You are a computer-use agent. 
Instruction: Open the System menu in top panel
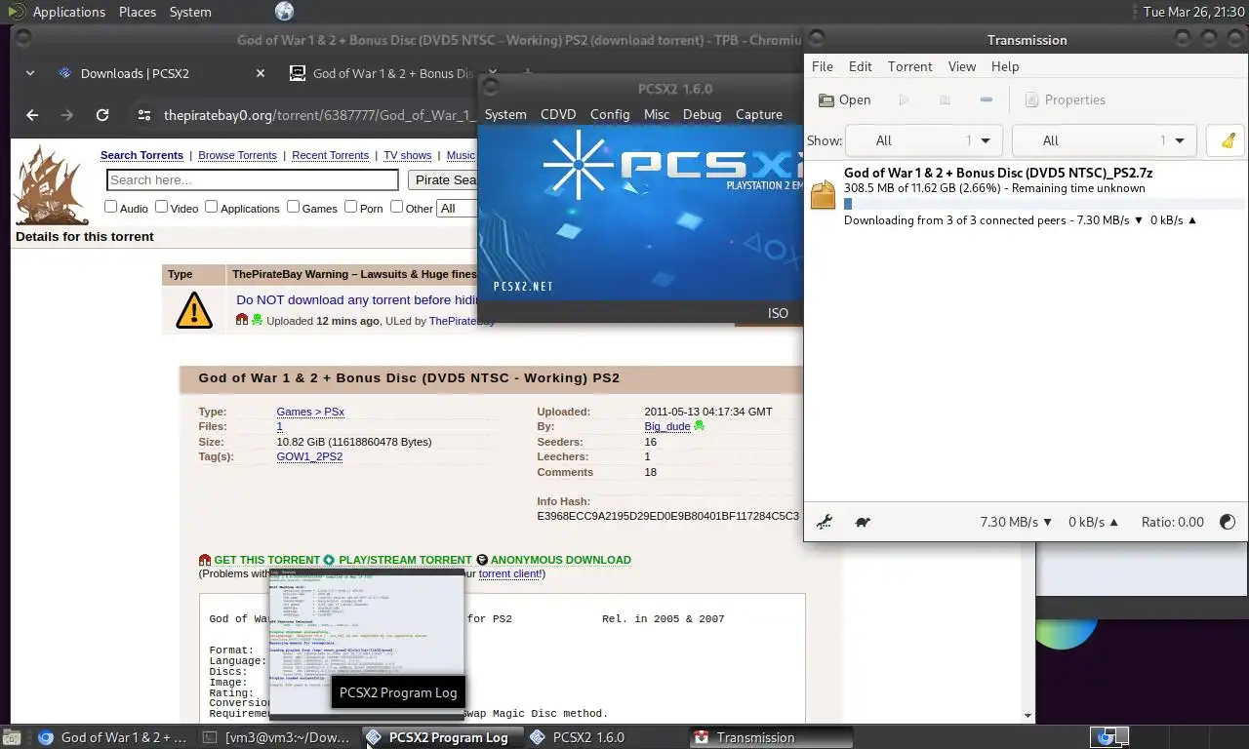coord(190,12)
